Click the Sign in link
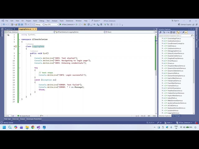Image resolution: width=199 pixels, height=149 pixels. tap(175, 21)
